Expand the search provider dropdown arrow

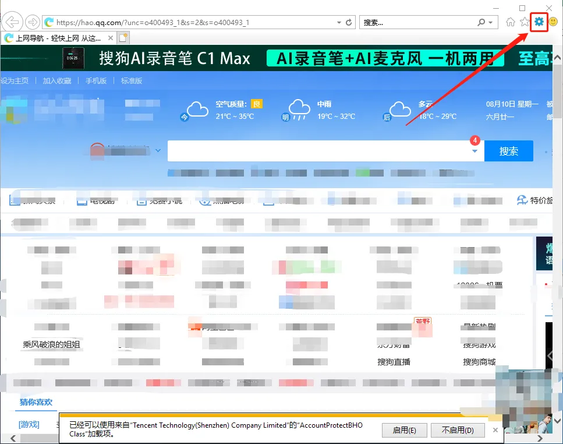(x=490, y=22)
